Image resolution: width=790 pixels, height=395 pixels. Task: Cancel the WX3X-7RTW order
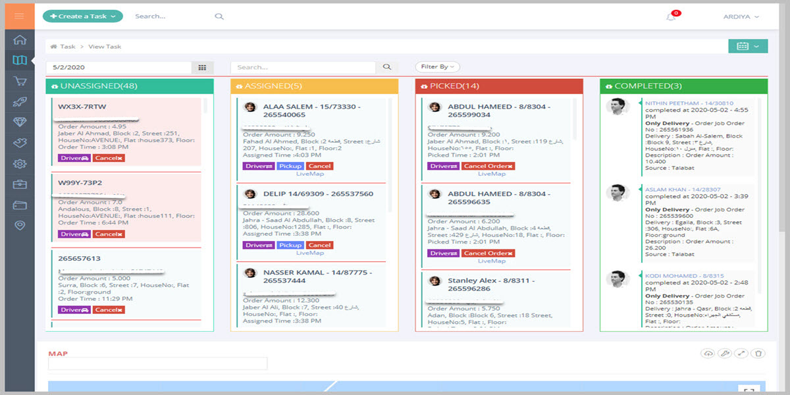point(109,158)
